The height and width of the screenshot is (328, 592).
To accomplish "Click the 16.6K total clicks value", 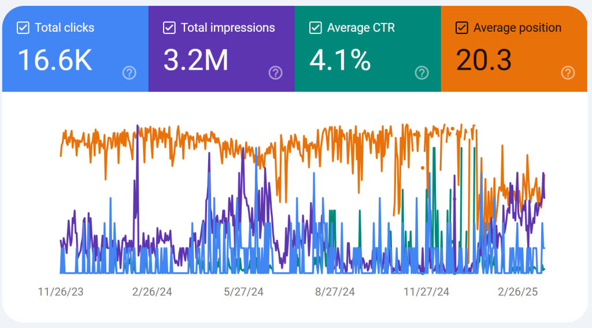I will click(x=55, y=61).
